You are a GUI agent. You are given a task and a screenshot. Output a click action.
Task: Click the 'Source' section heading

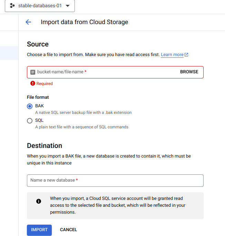click(38, 44)
